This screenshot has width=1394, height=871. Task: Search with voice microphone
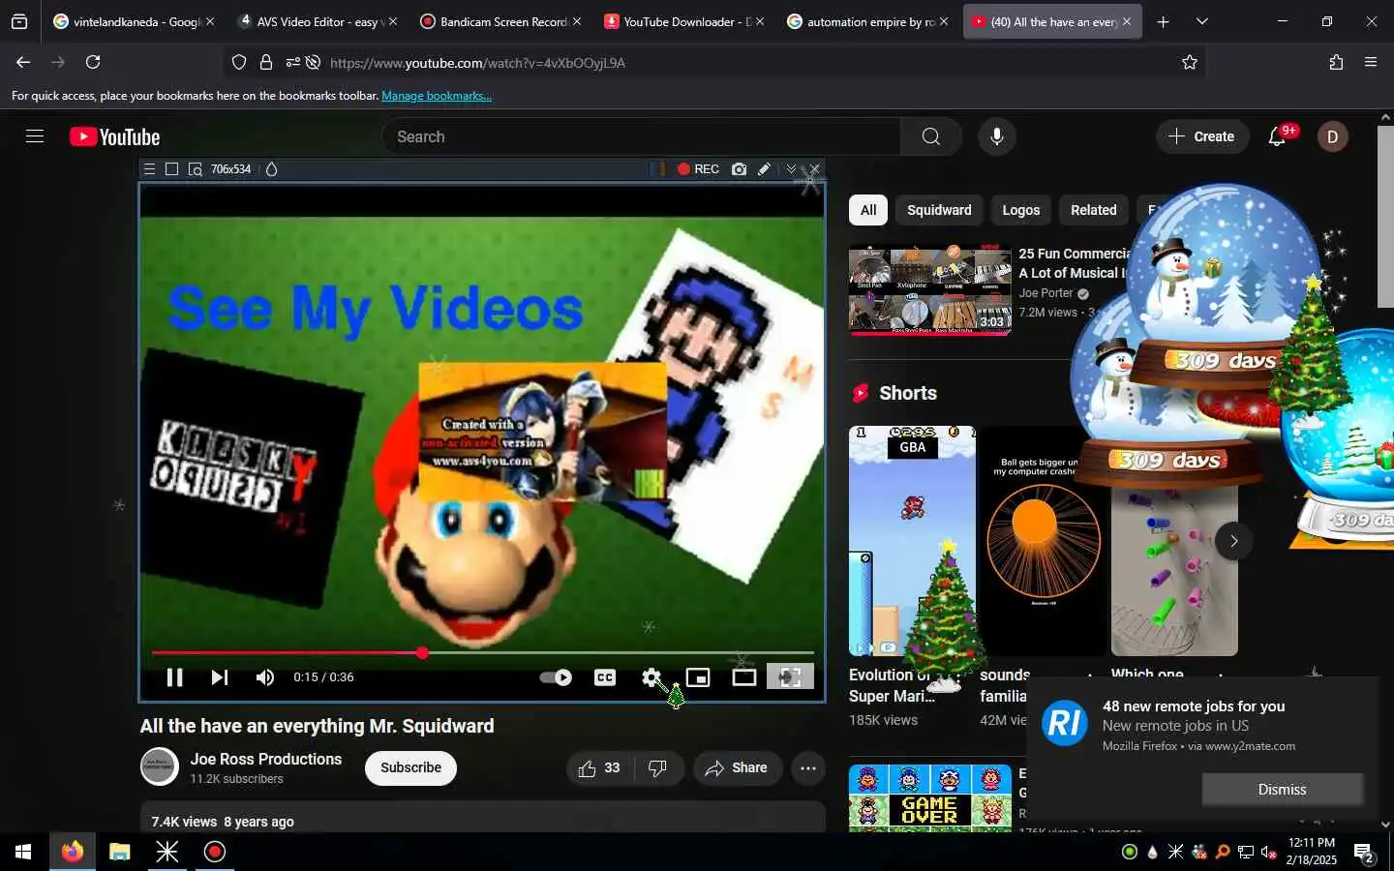997,136
